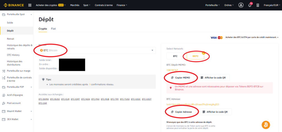The width and height of the screenshot is (282, 132).
Task: Open Contrats à terme in top menu
Action: (x=104, y=5)
